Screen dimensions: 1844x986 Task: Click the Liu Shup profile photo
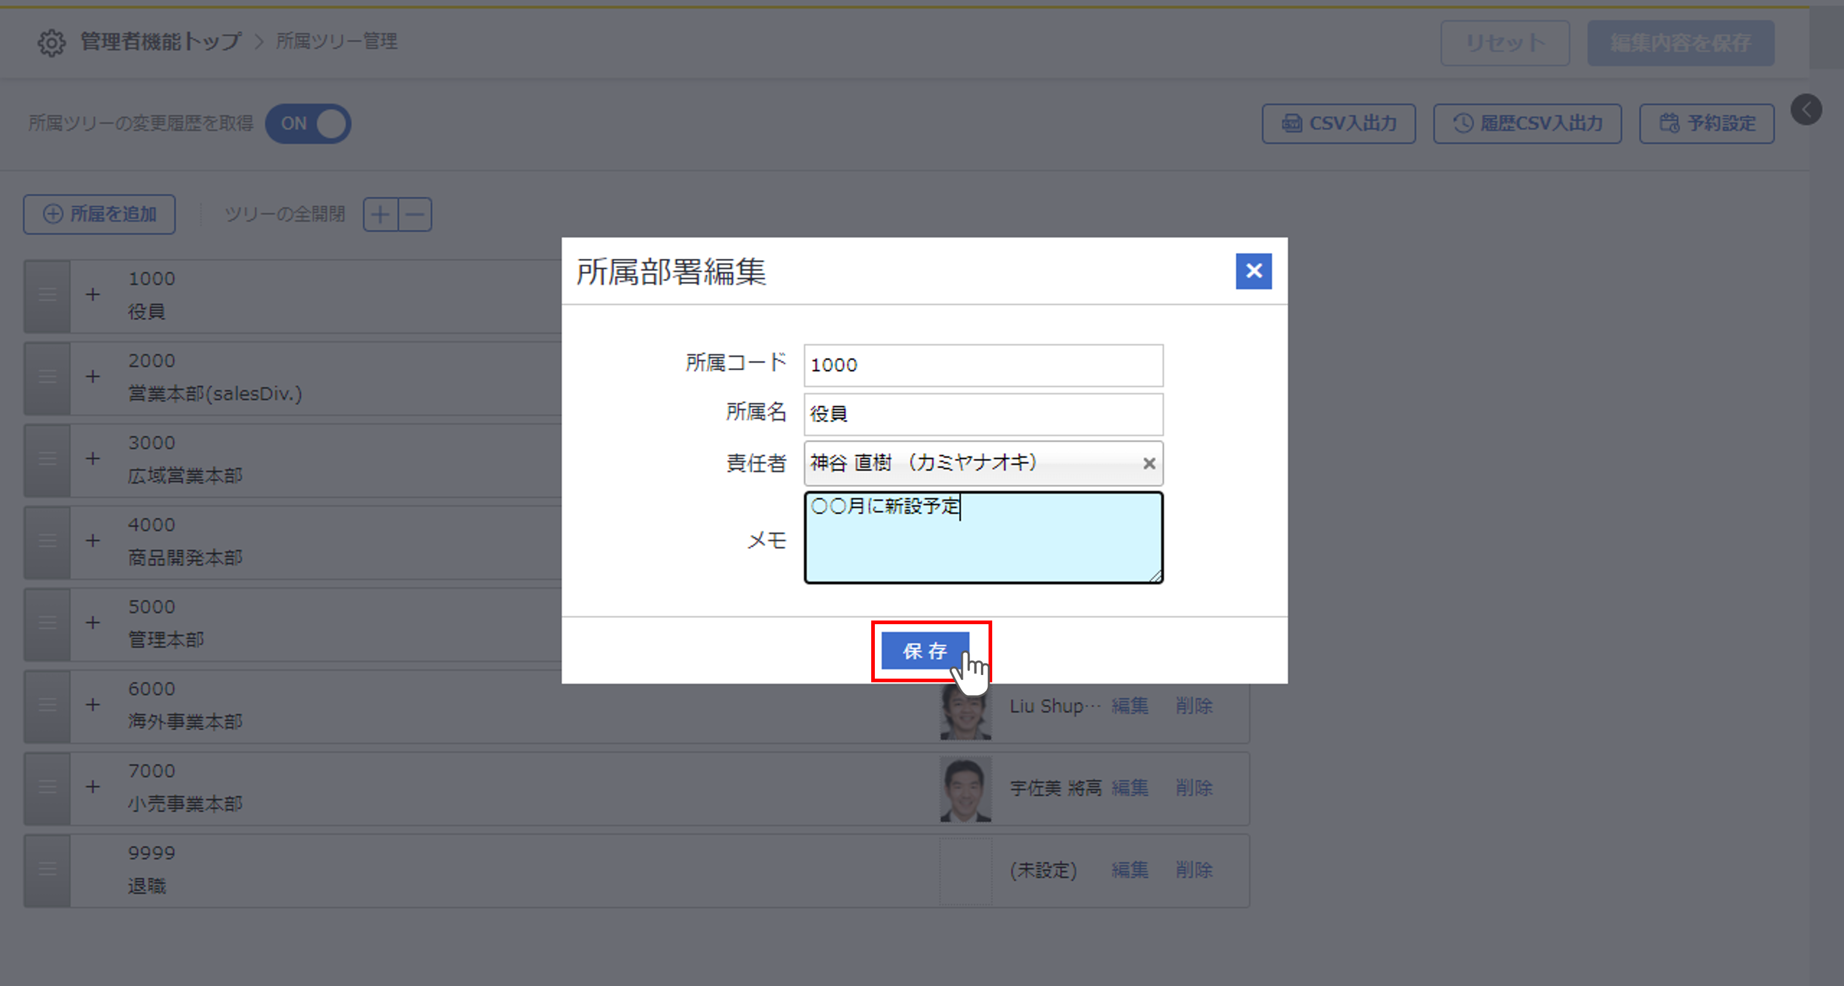tap(965, 712)
